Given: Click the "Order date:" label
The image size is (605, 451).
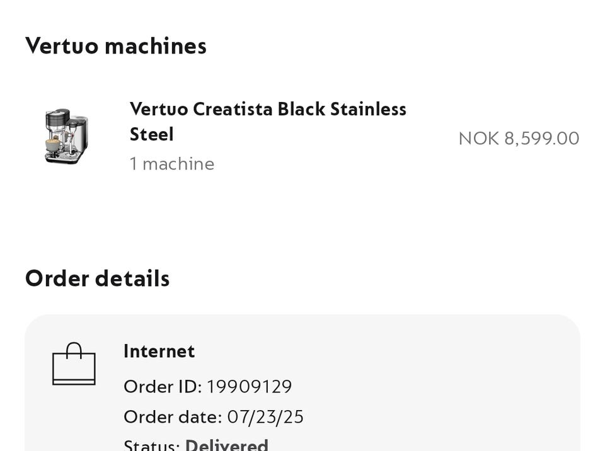Looking at the screenshot, I should [173, 417].
